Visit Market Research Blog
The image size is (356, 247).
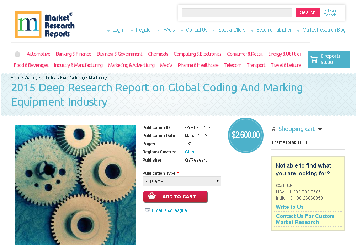click(324, 30)
